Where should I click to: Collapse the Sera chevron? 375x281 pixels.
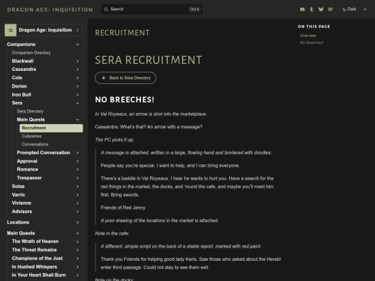[78, 103]
